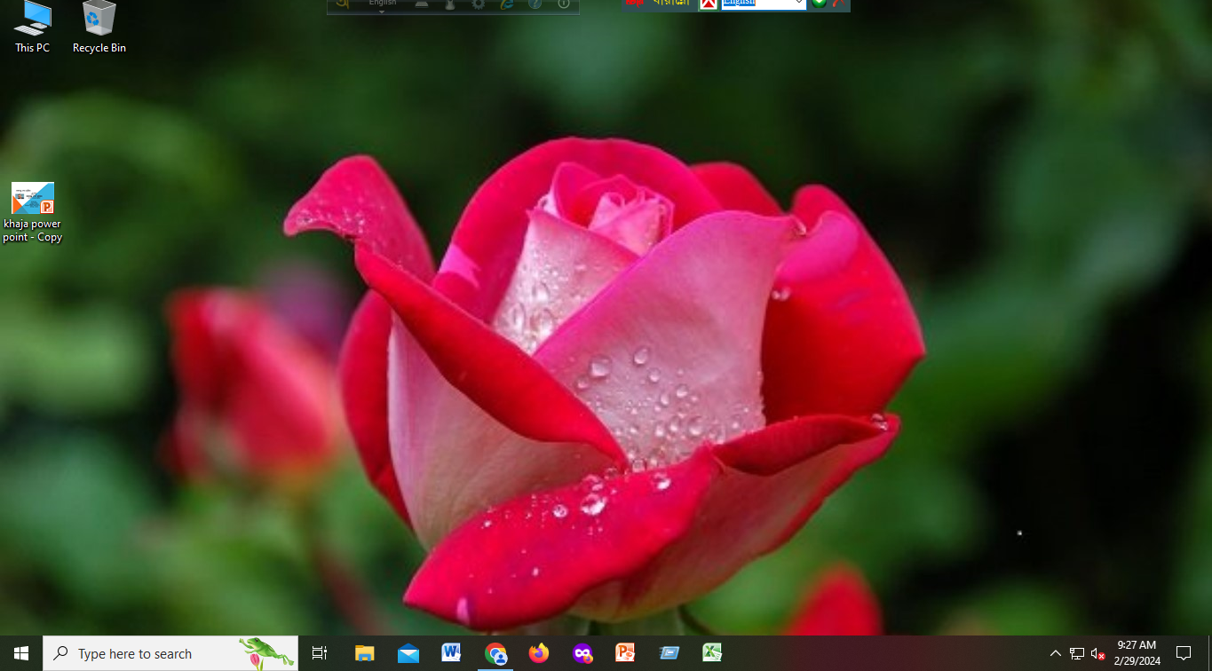Click the muted speaker volume icon
Image resolution: width=1212 pixels, height=671 pixels.
(x=1097, y=654)
